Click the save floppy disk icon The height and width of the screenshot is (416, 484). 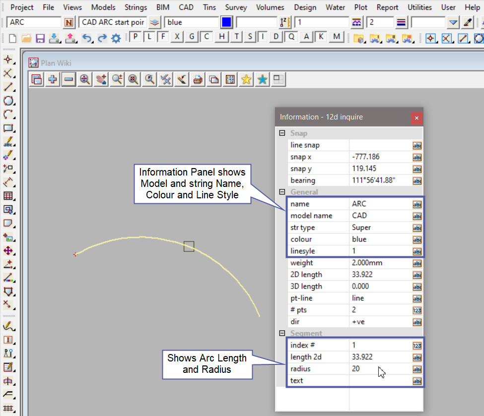coord(40,38)
